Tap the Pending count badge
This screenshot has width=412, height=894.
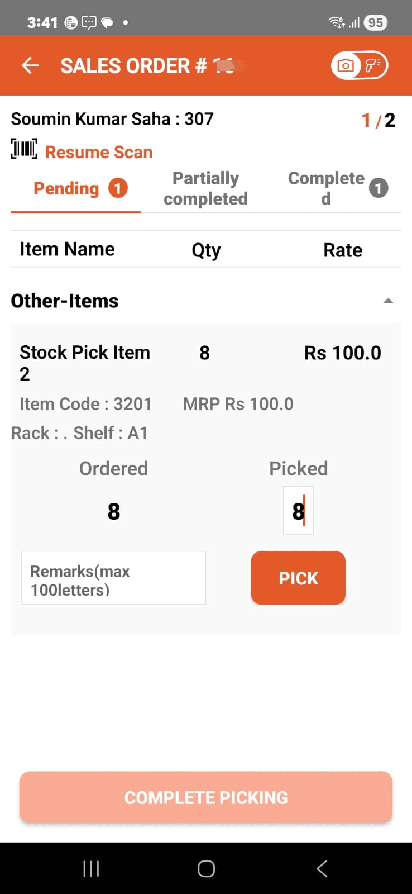[x=118, y=188]
